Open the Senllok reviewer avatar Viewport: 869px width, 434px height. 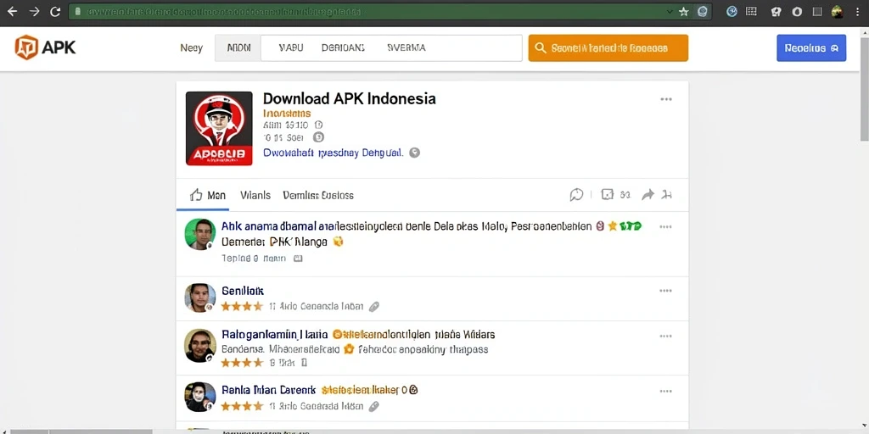click(200, 298)
